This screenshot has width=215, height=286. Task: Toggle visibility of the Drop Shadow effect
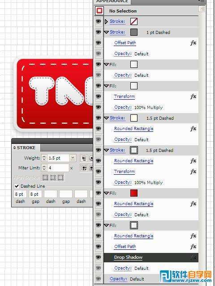99,257
